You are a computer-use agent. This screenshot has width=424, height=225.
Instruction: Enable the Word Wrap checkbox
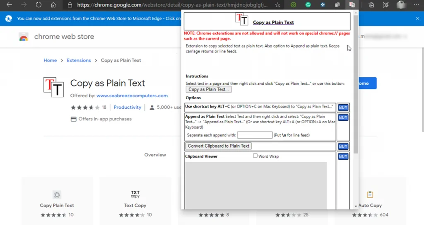(255, 156)
